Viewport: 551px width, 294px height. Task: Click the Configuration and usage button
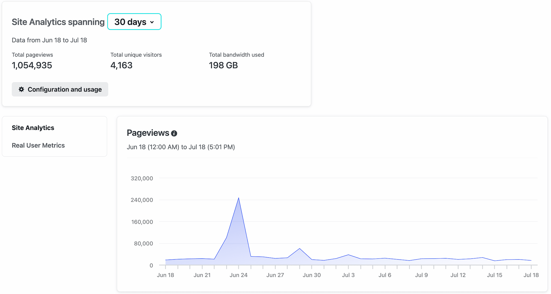(60, 89)
